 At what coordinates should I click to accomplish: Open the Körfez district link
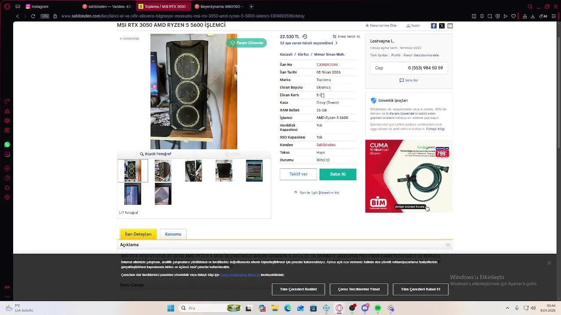coord(303,55)
